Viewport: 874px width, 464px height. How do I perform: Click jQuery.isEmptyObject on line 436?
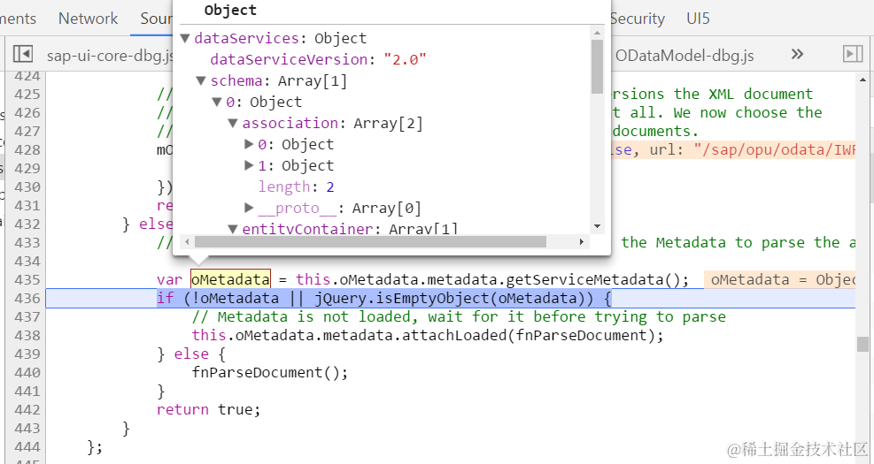402,298
